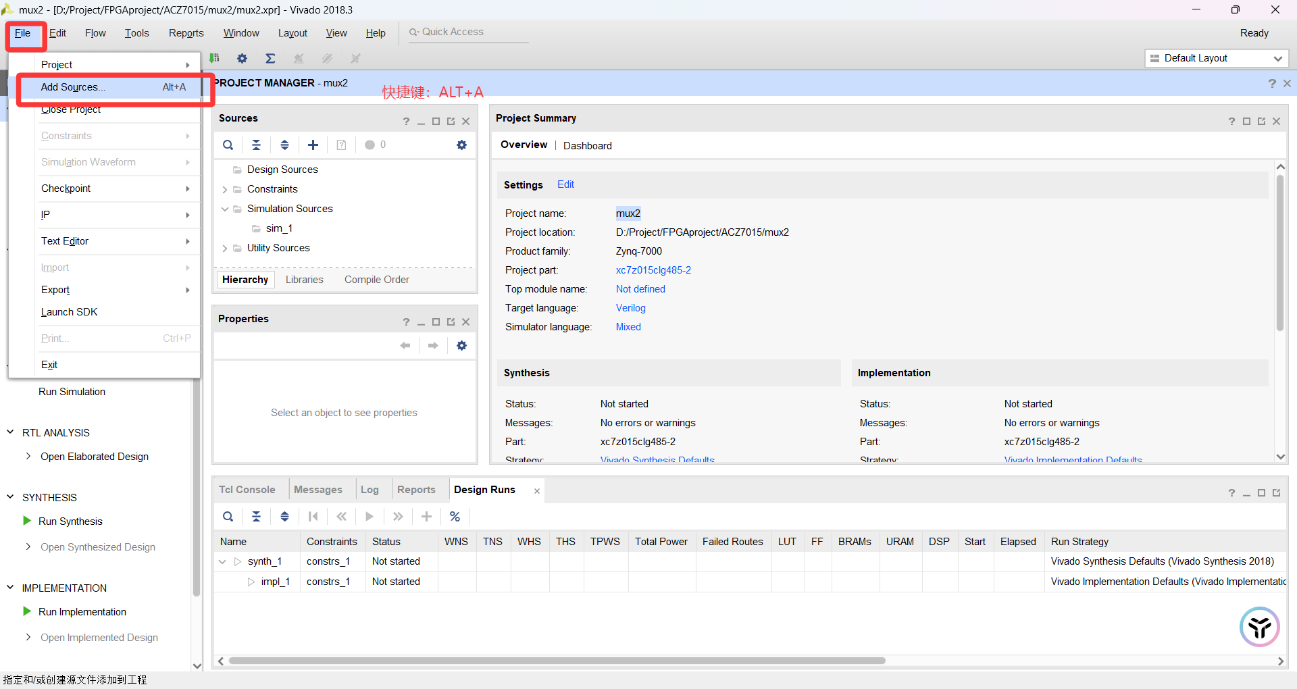Image resolution: width=1297 pixels, height=689 pixels.
Task: Close the Design Runs tab
Action: pyautogui.click(x=537, y=491)
